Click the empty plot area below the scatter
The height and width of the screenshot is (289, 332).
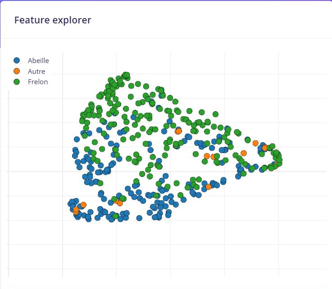tap(180, 252)
